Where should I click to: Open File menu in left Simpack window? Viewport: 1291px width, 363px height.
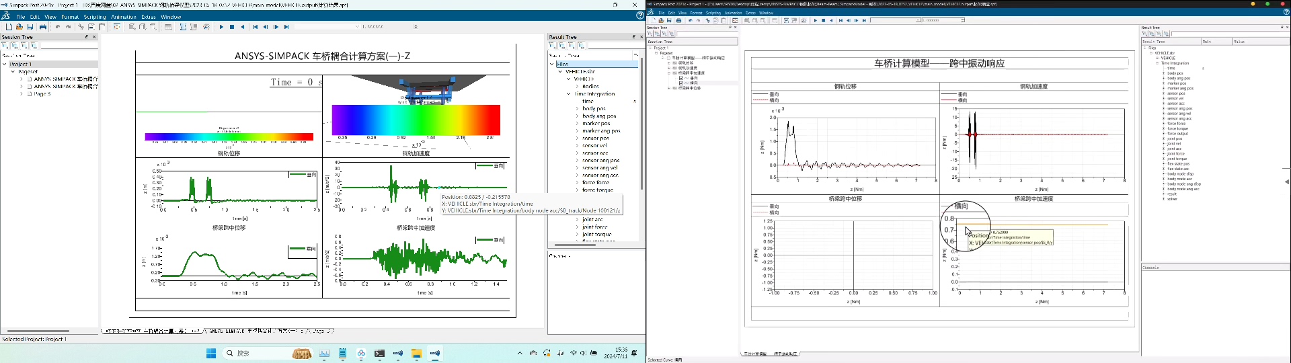[x=21, y=17]
